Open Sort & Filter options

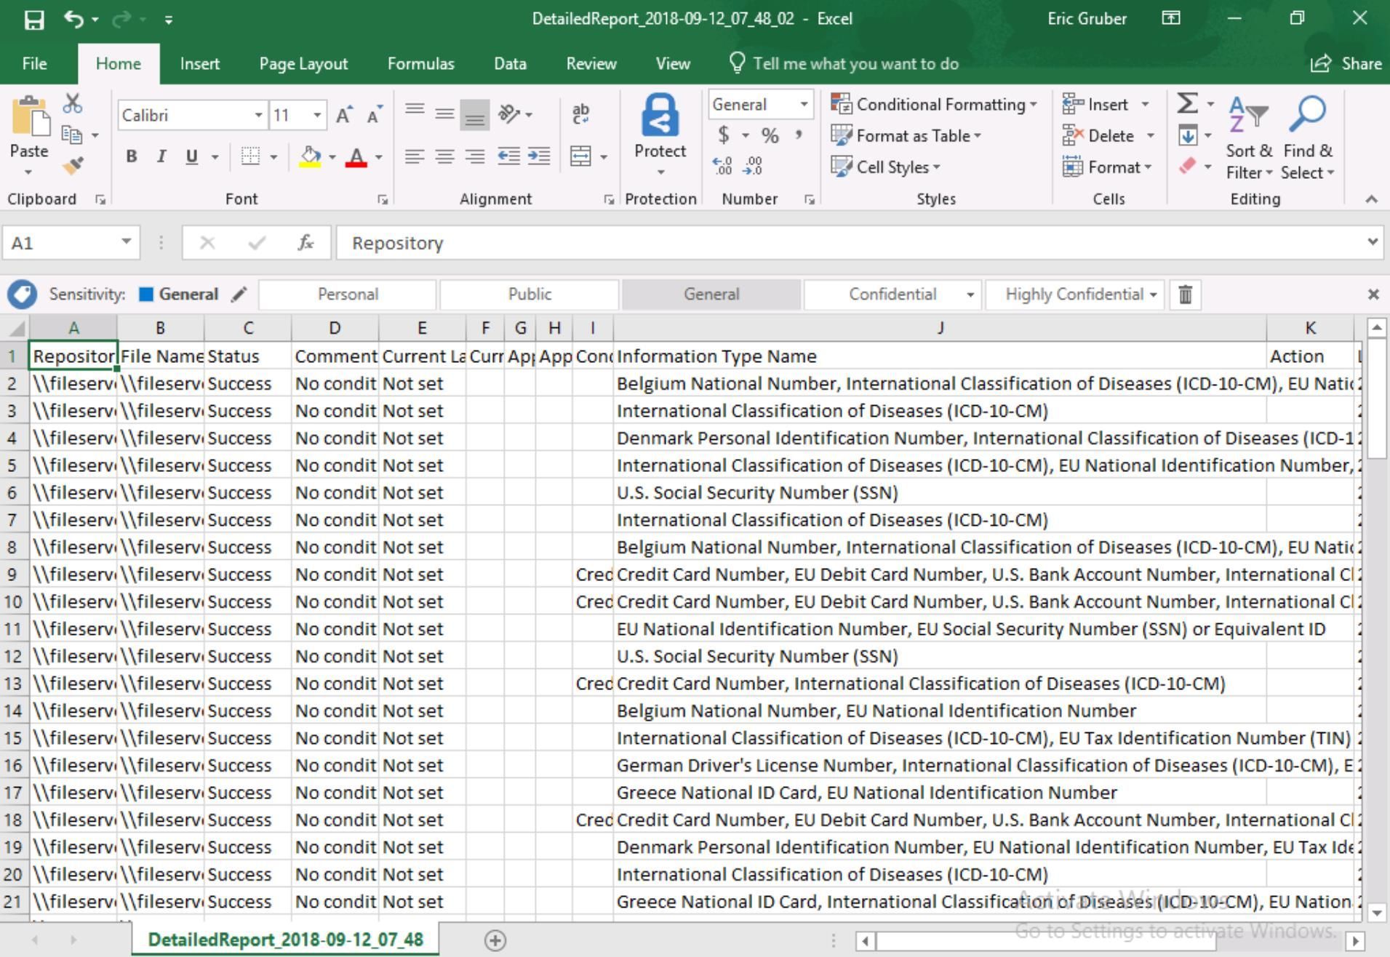(1248, 138)
